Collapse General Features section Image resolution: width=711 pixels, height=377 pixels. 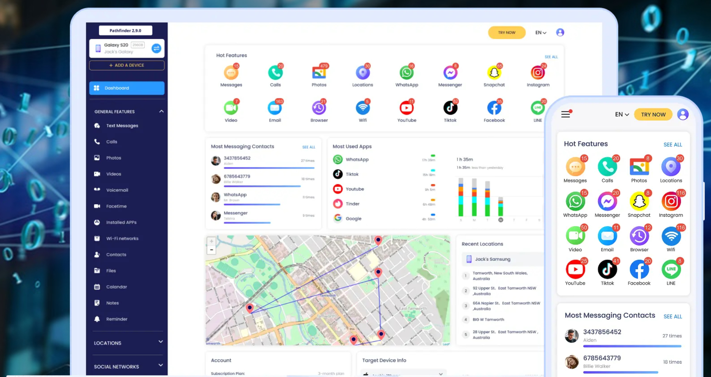click(161, 111)
